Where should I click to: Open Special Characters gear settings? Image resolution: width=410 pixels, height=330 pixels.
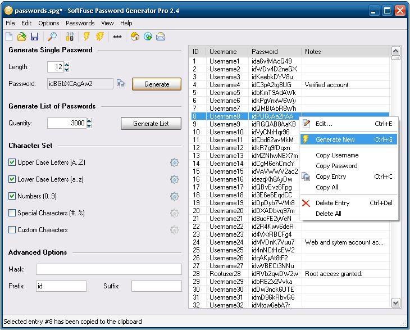(174, 213)
